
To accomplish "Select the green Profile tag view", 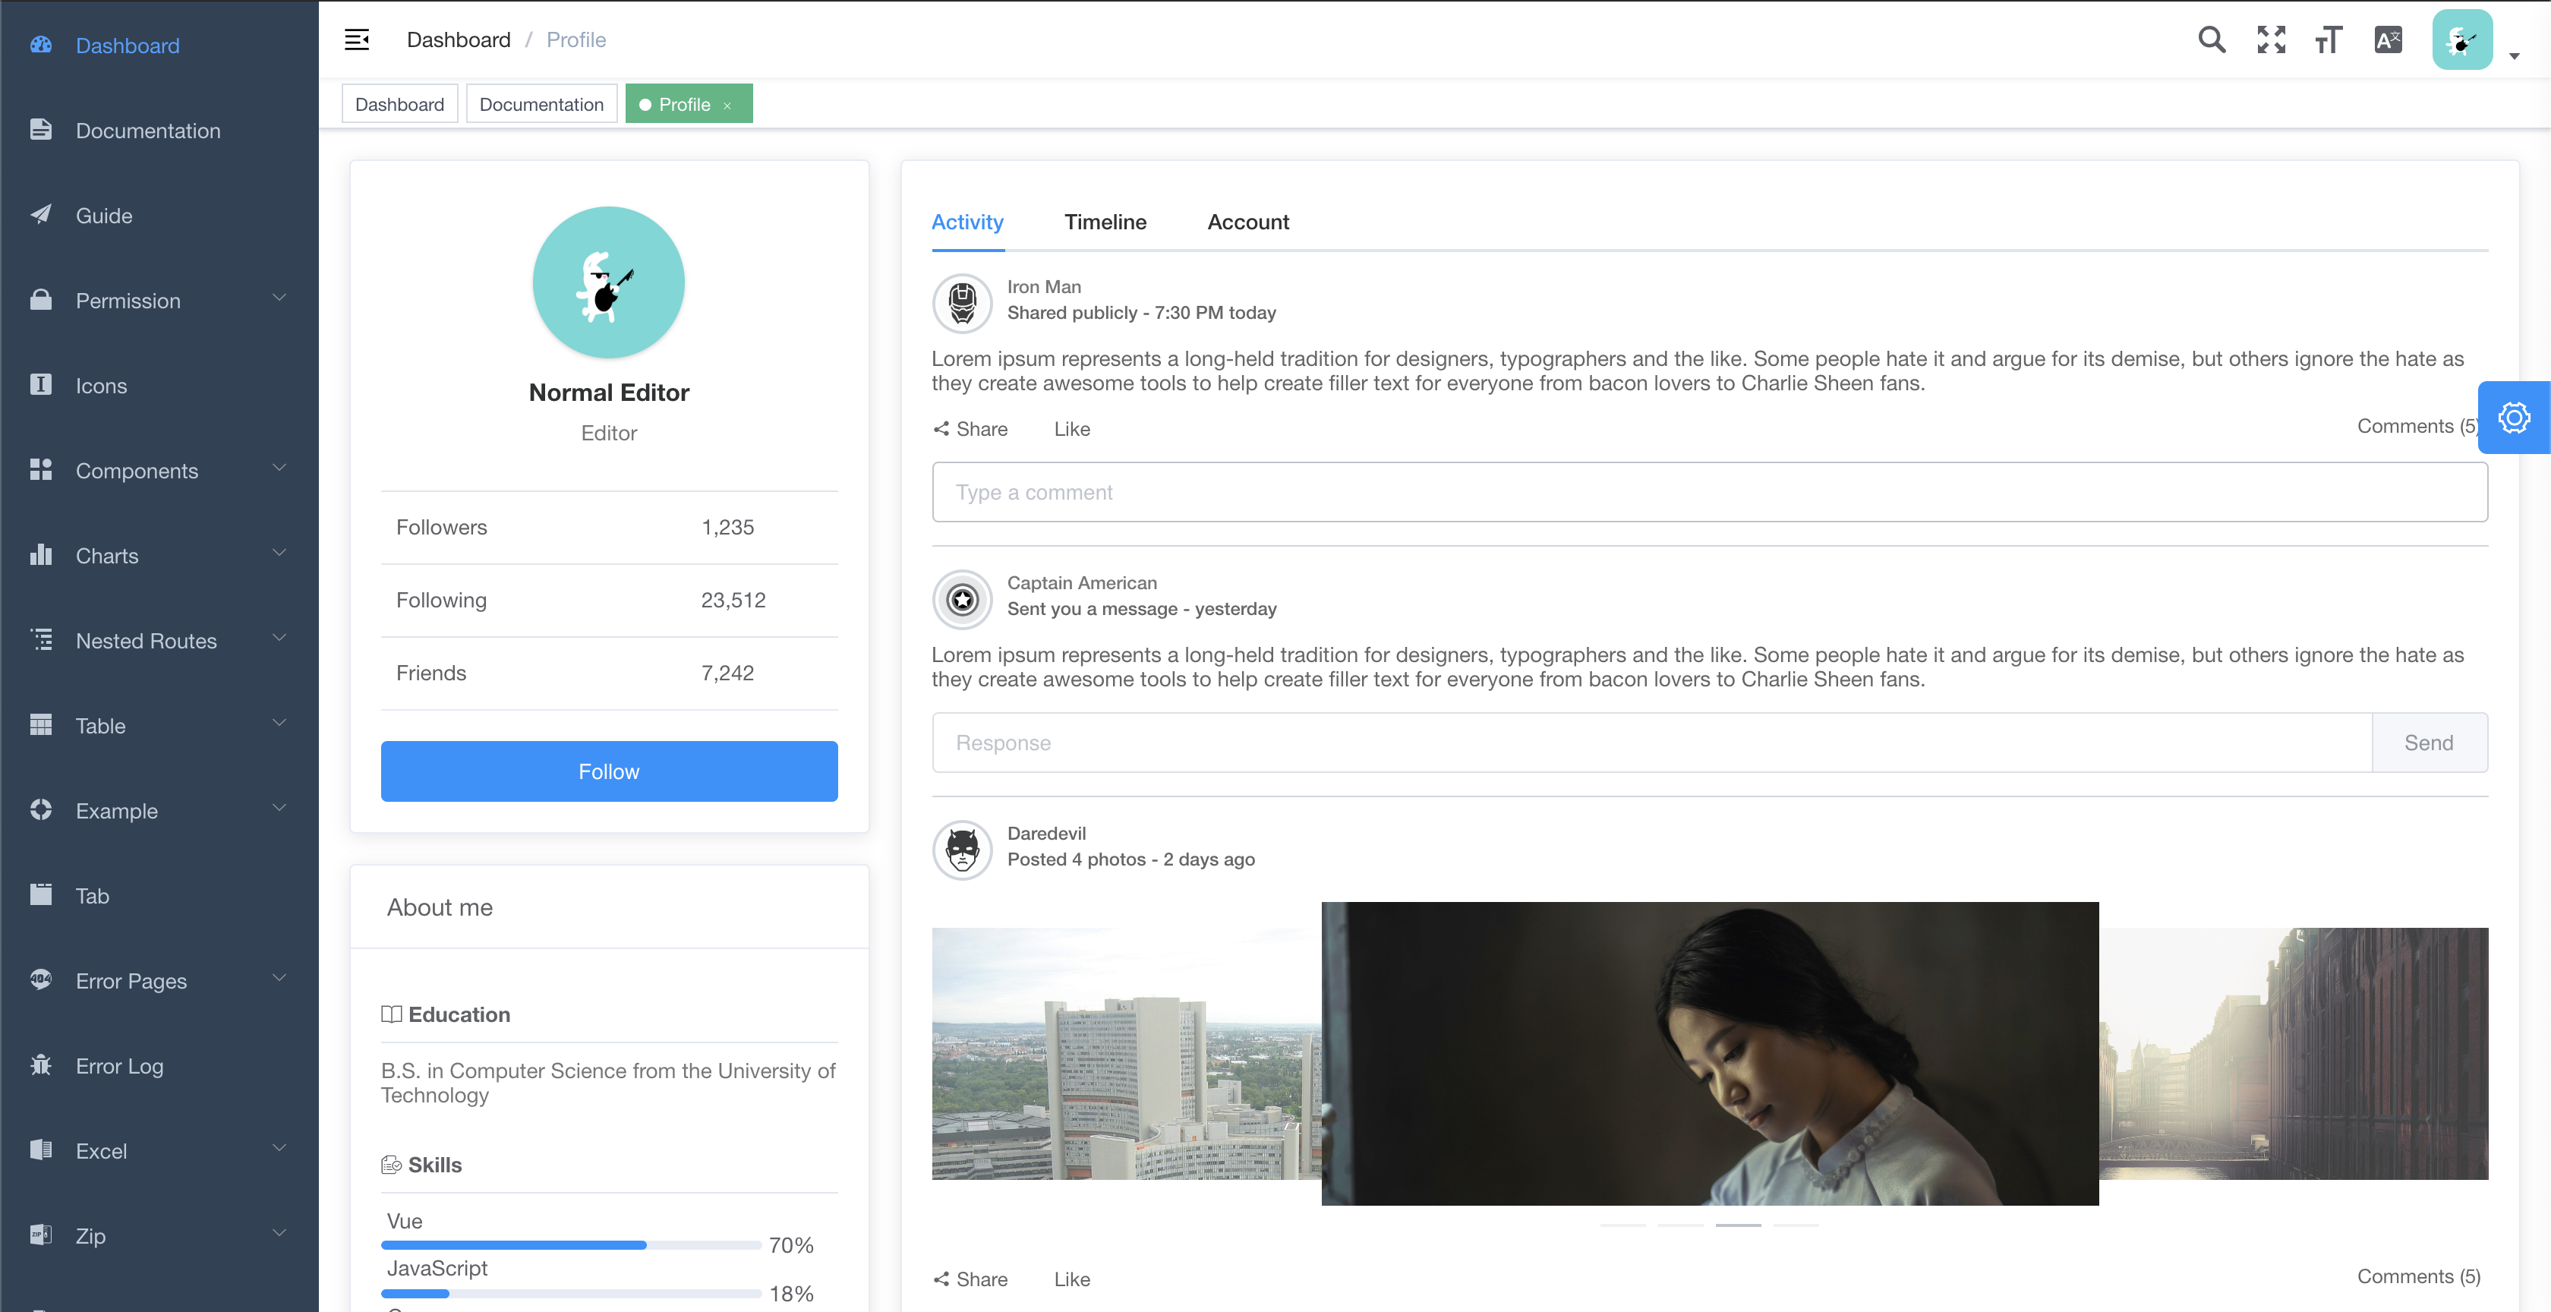I will tap(689, 104).
